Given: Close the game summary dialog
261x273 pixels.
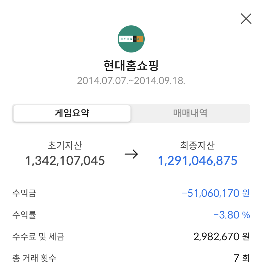Looking at the screenshot, I should point(246,19).
